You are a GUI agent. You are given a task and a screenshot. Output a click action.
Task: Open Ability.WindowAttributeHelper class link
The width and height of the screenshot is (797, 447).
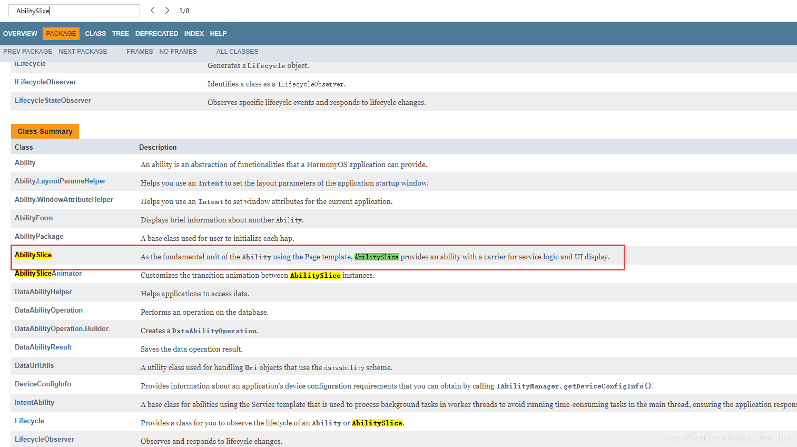coord(64,200)
